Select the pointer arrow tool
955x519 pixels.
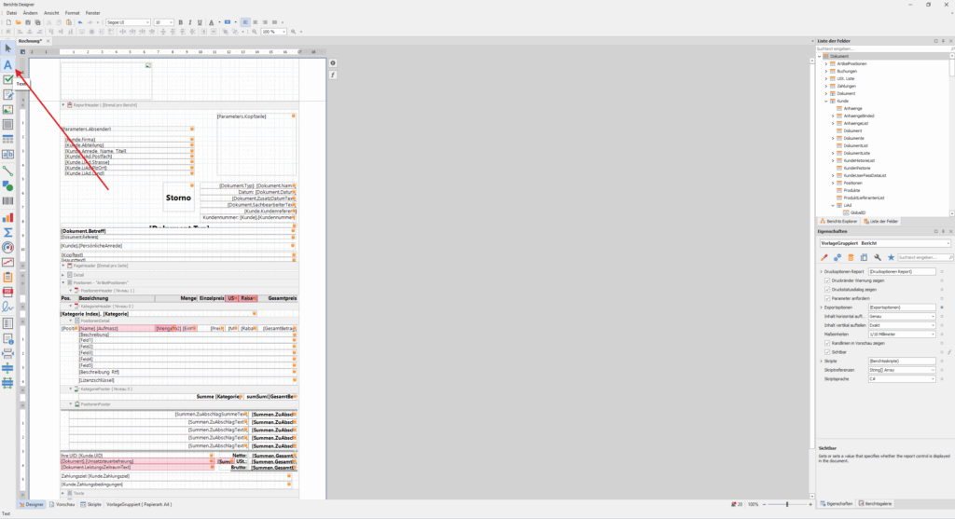click(8, 48)
